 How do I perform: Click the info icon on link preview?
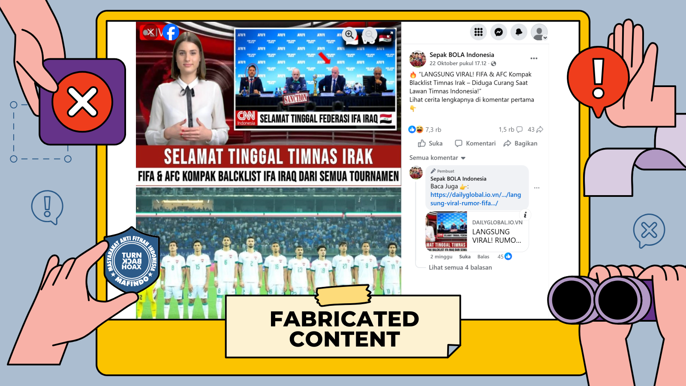525,215
